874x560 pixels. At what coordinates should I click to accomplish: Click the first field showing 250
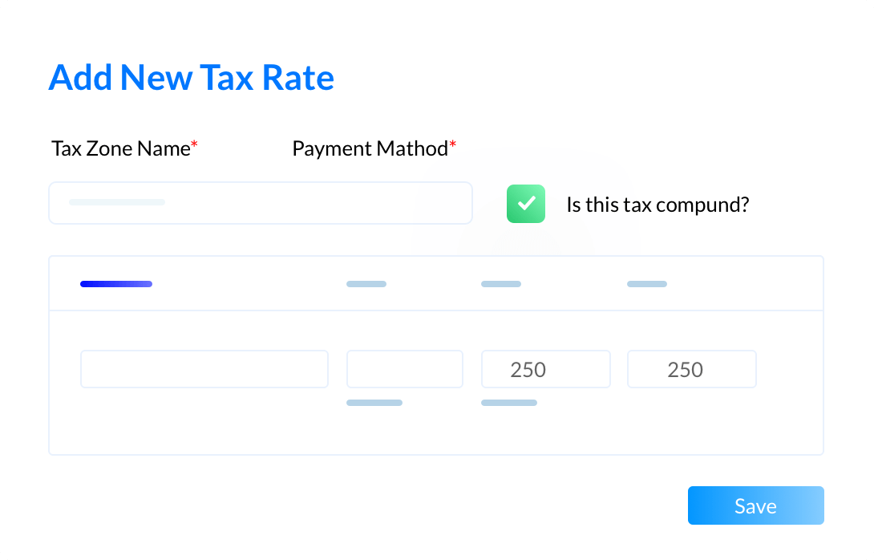point(546,369)
